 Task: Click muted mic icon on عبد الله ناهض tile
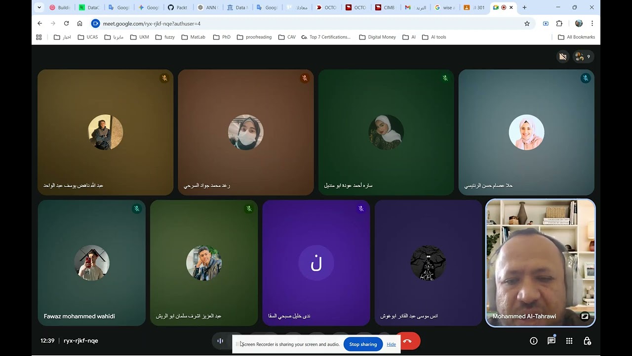click(164, 78)
